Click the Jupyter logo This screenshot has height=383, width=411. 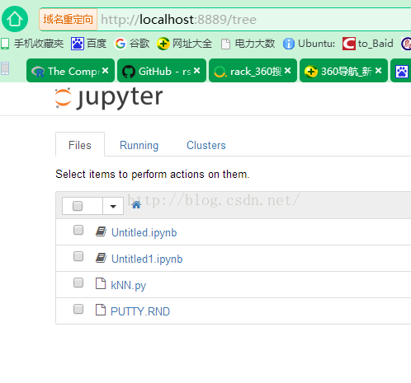pos(109,98)
